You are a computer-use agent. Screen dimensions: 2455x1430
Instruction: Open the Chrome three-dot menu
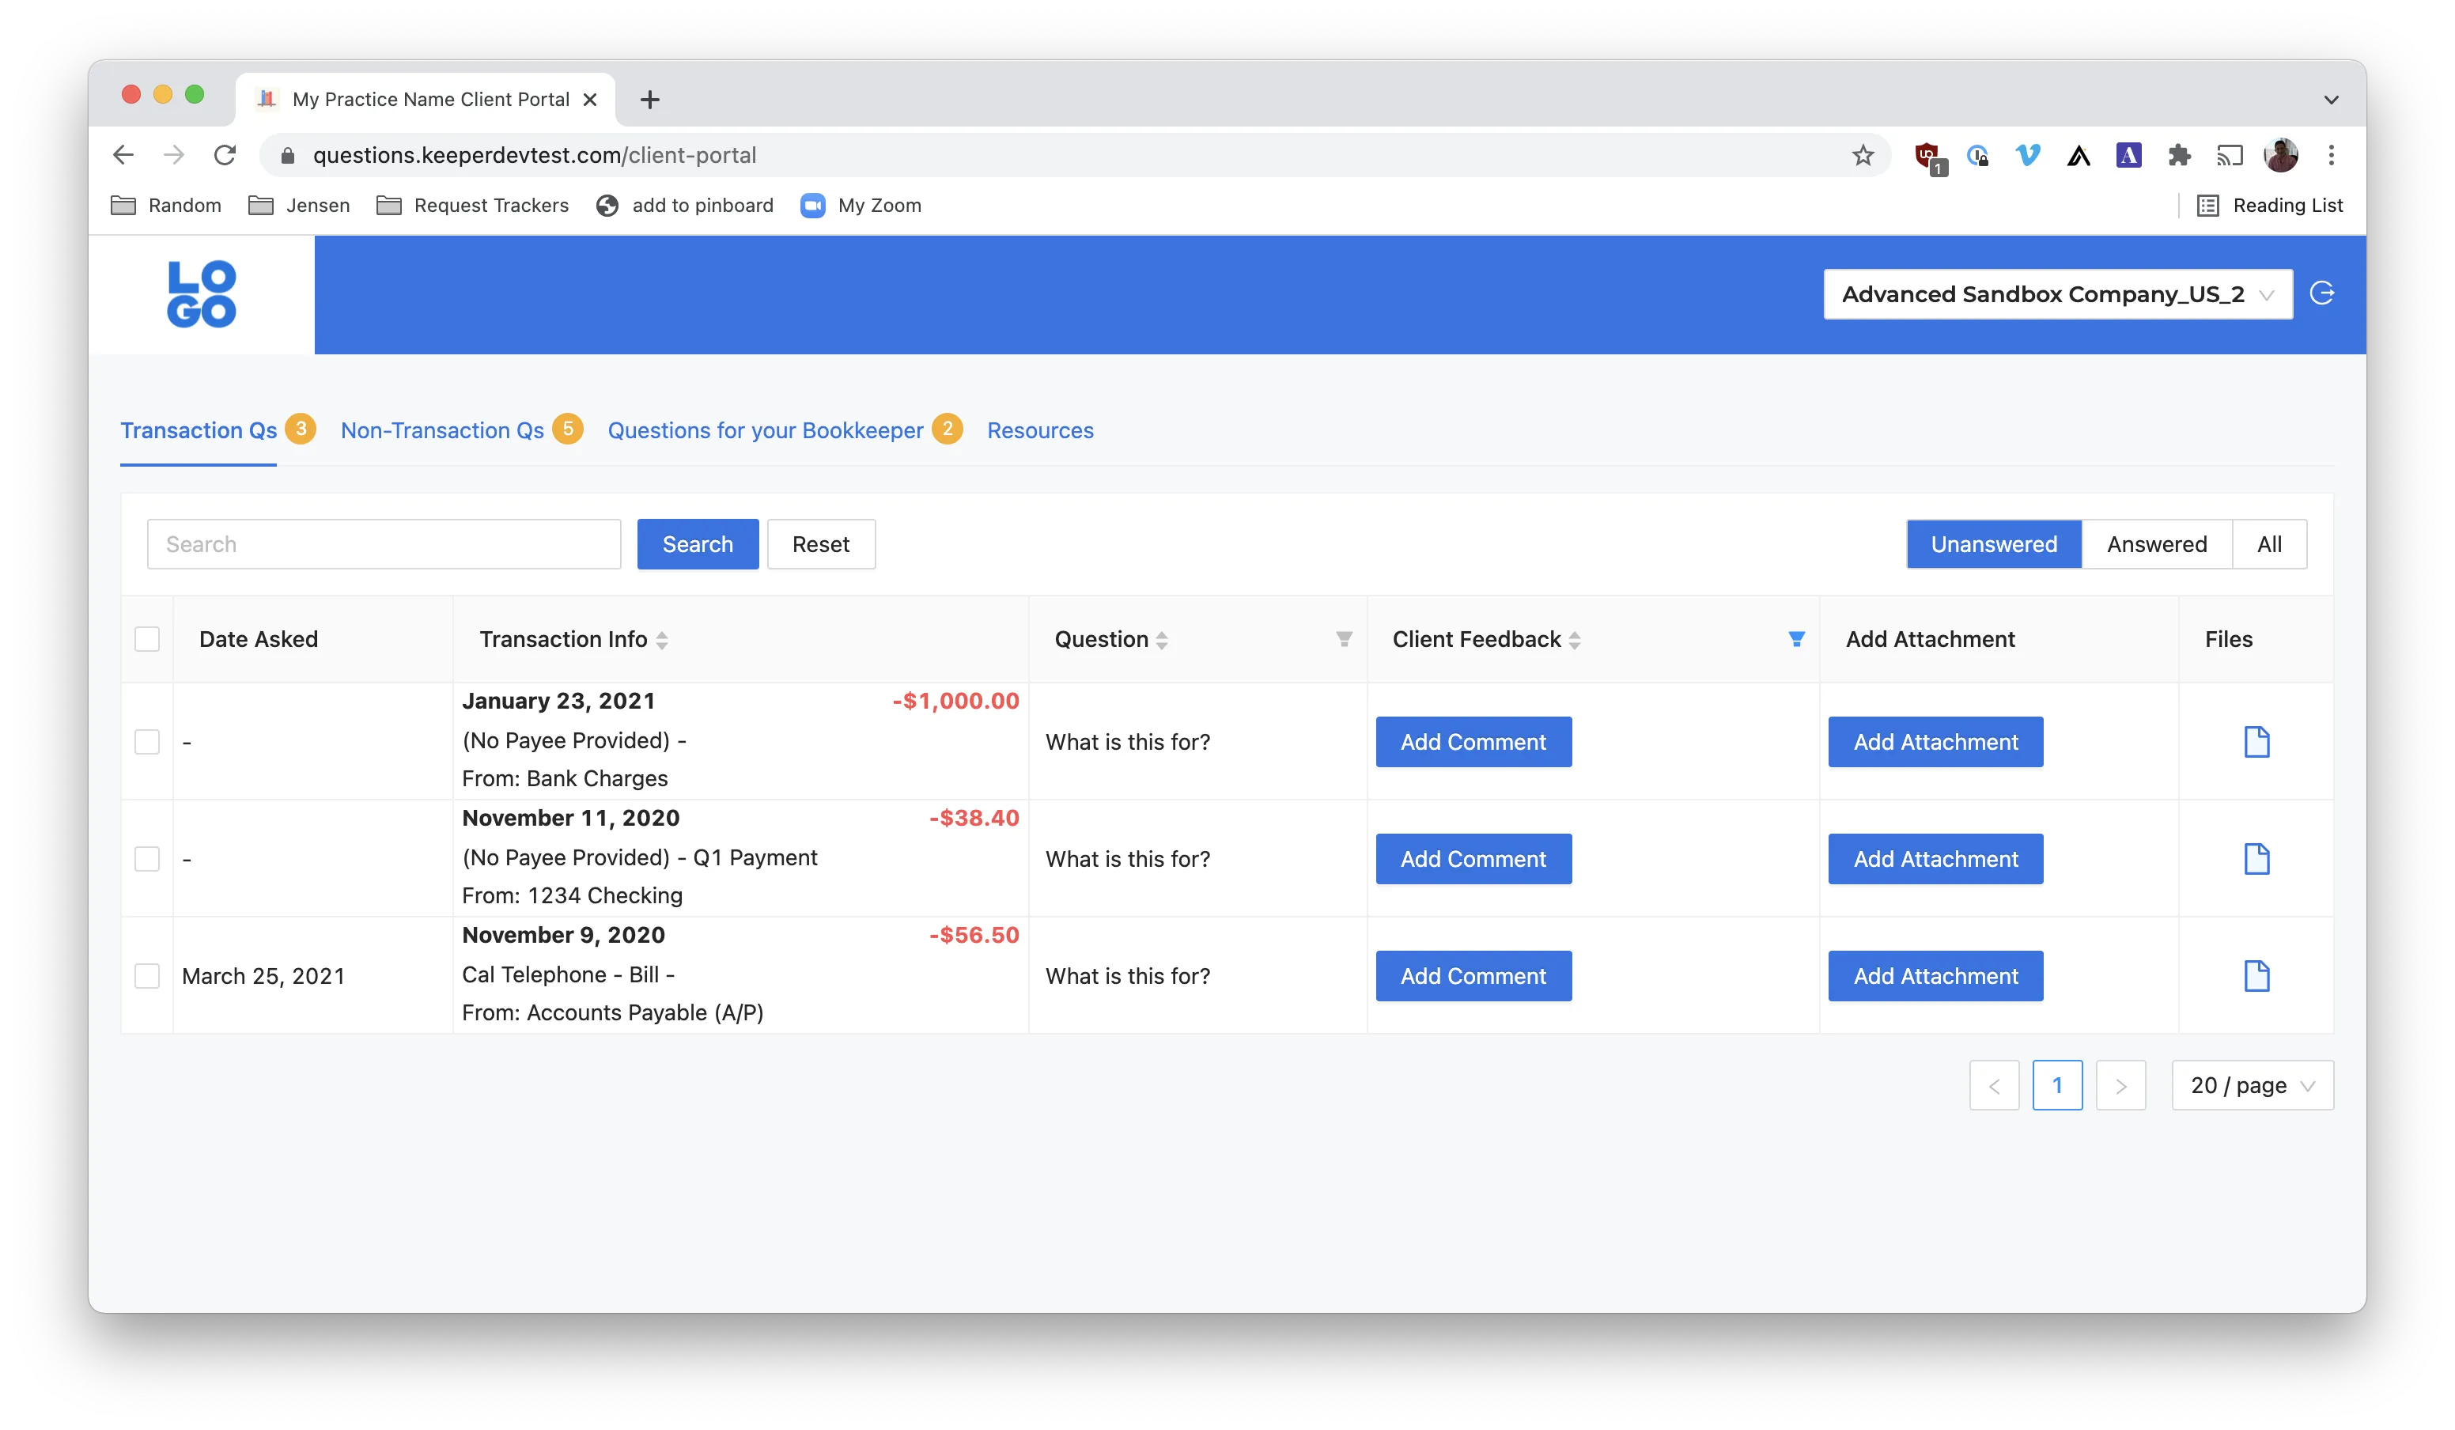[2332, 155]
